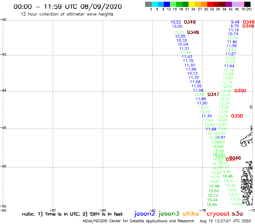This screenshot has width=255, height=224.
Task: Click the longitude label -78
Action: click(203, 210)
